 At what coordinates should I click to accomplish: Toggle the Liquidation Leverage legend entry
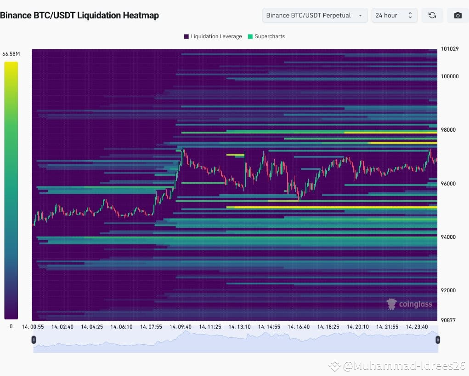point(212,36)
